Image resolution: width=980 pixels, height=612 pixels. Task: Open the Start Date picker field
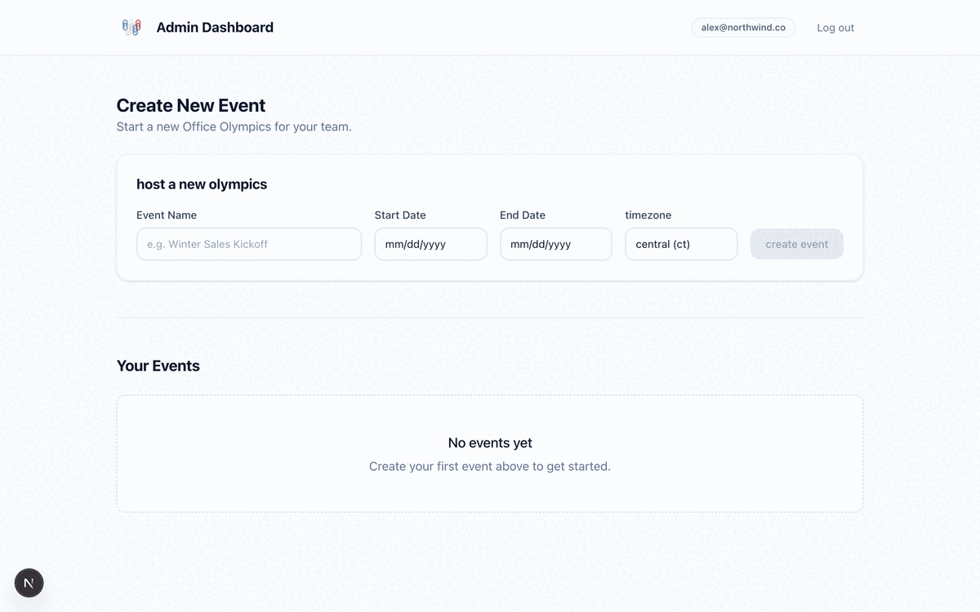click(x=430, y=244)
